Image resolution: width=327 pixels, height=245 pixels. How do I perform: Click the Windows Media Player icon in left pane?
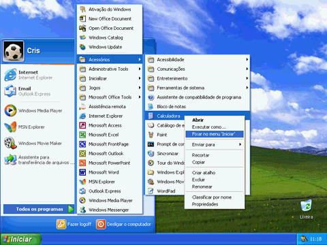(10, 110)
